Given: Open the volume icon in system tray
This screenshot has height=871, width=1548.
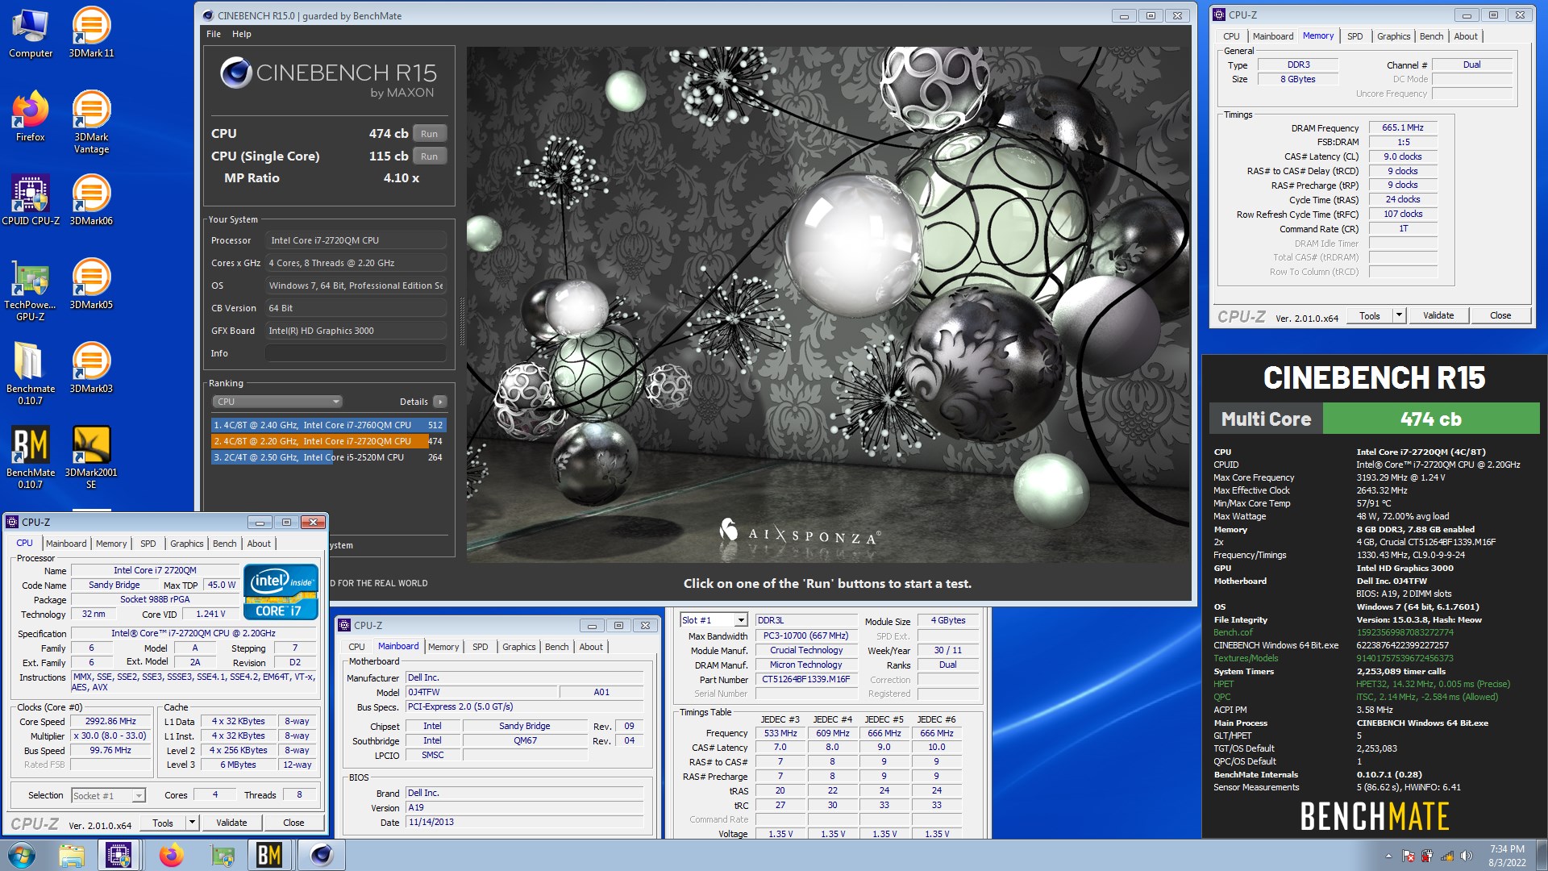Looking at the screenshot, I should coord(1466,856).
